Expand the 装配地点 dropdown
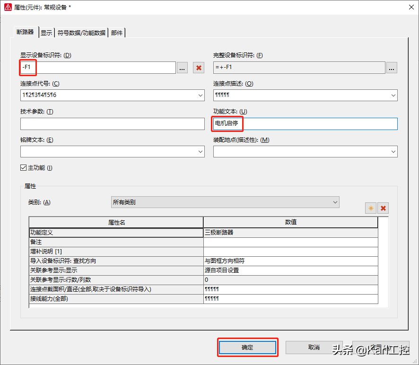Image resolution: width=419 pixels, height=365 pixels. tap(393, 152)
